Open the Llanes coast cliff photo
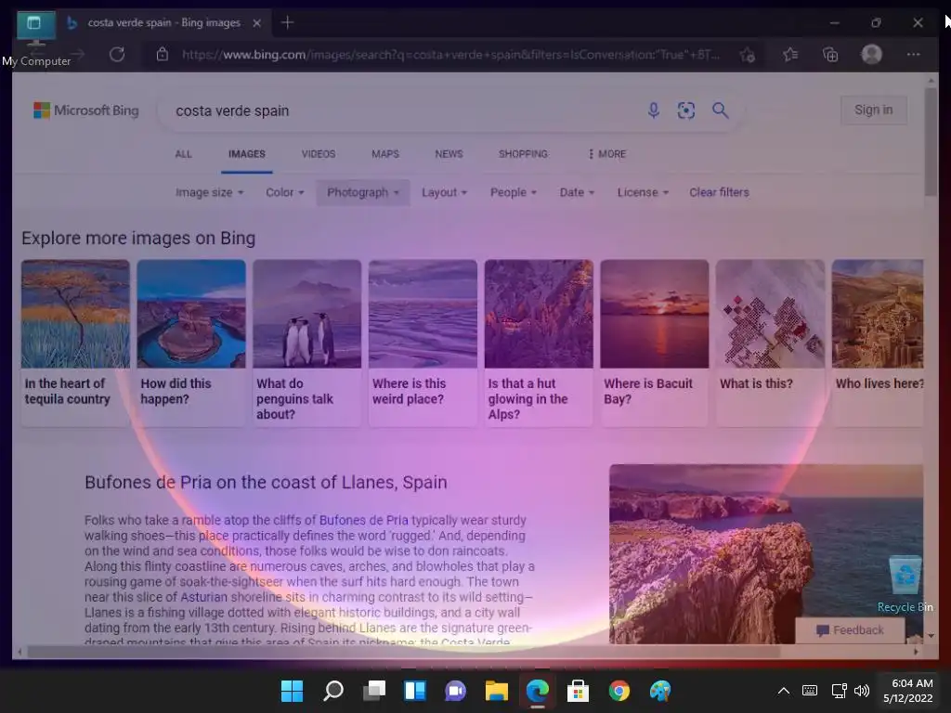The width and height of the screenshot is (951, 713). click(766, 553)
